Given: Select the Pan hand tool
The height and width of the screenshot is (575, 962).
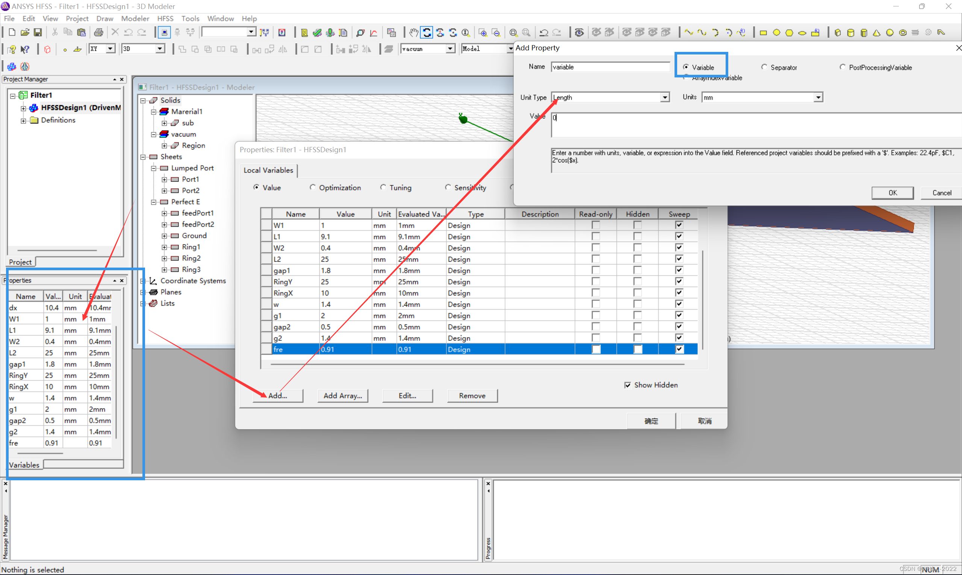Looking at the screenshot, I should click(413, 33).
